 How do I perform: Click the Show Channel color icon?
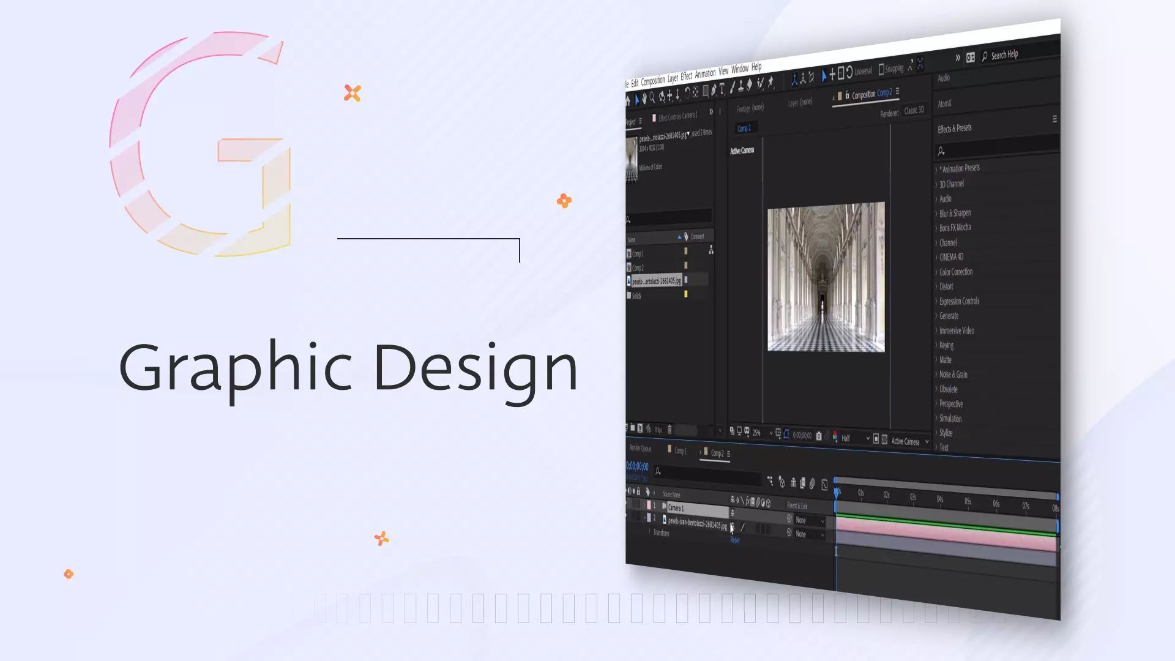point(835,436)
